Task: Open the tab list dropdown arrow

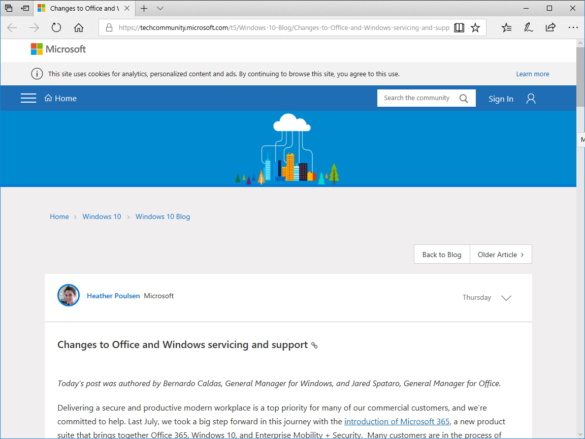Action: (x=159, y=9)
